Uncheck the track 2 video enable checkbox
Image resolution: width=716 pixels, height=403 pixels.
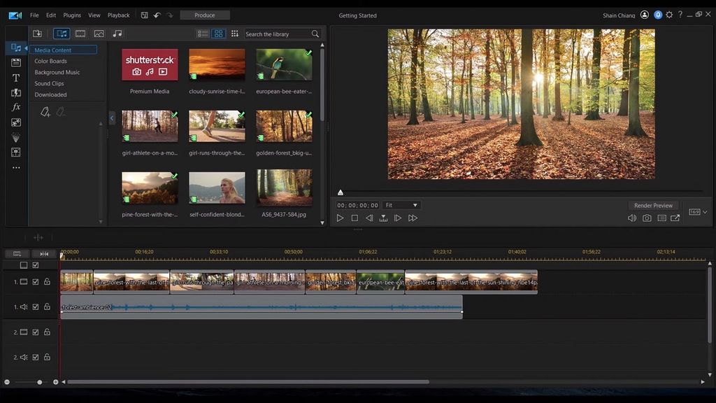(x=35, y=332)
